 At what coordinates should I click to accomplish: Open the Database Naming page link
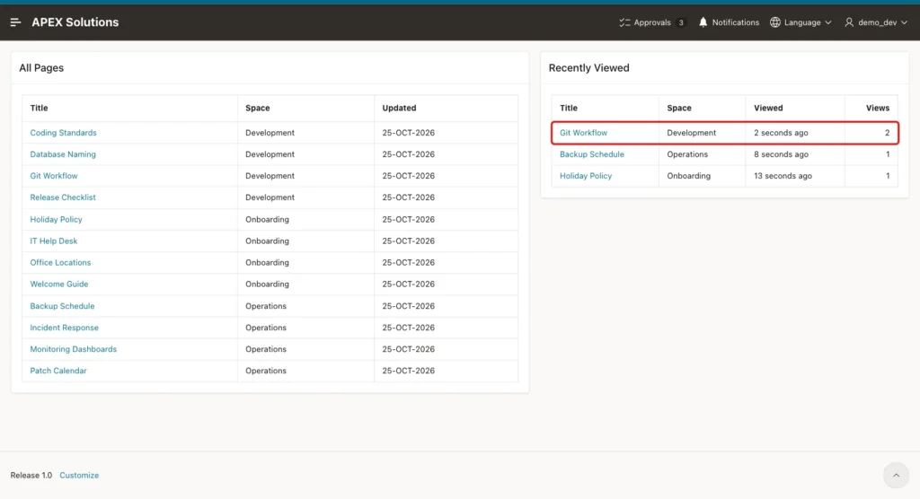(63, 154)
